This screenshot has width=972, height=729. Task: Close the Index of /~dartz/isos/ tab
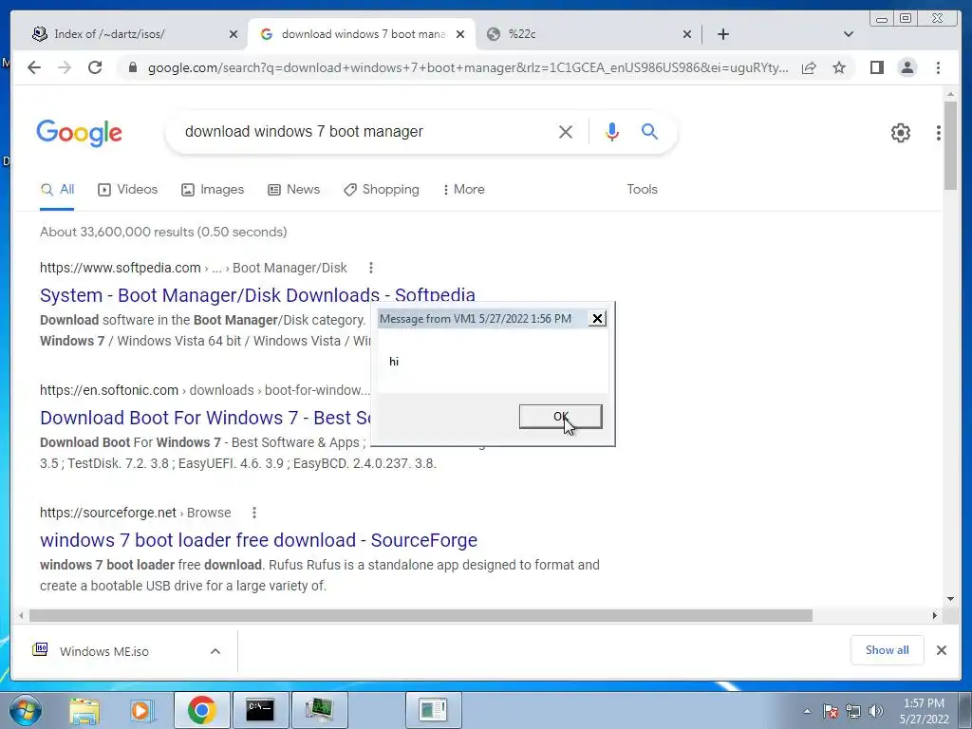234,34
